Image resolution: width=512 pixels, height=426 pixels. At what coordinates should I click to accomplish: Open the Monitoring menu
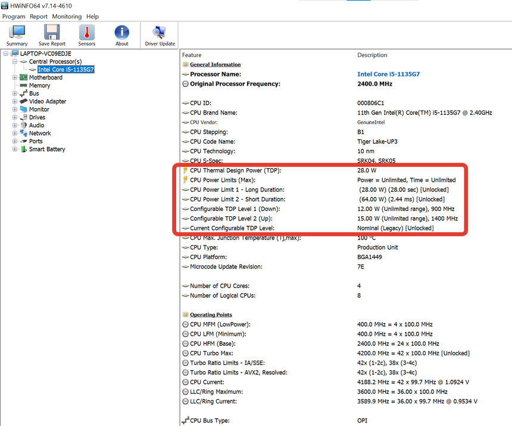(67, 17)
